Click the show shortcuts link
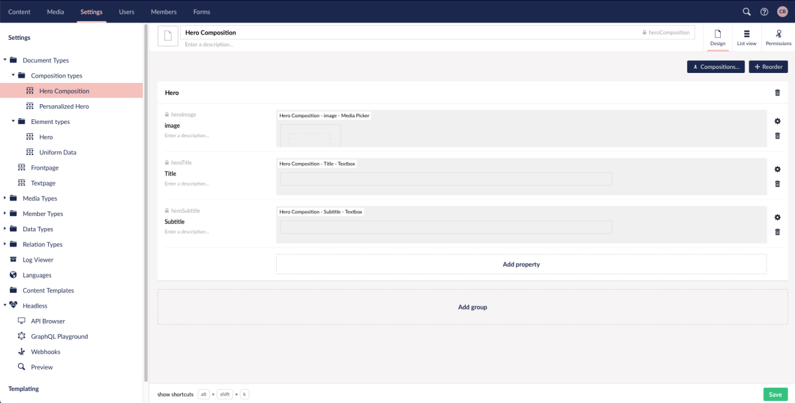 (x=176, y=394)
